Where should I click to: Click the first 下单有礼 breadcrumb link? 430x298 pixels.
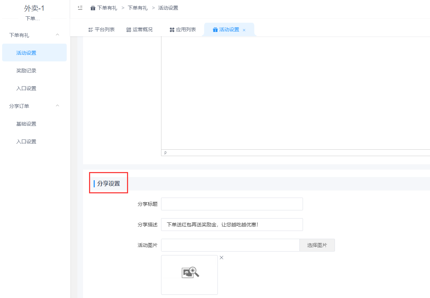pyautogui.click(x=107, y=8)
